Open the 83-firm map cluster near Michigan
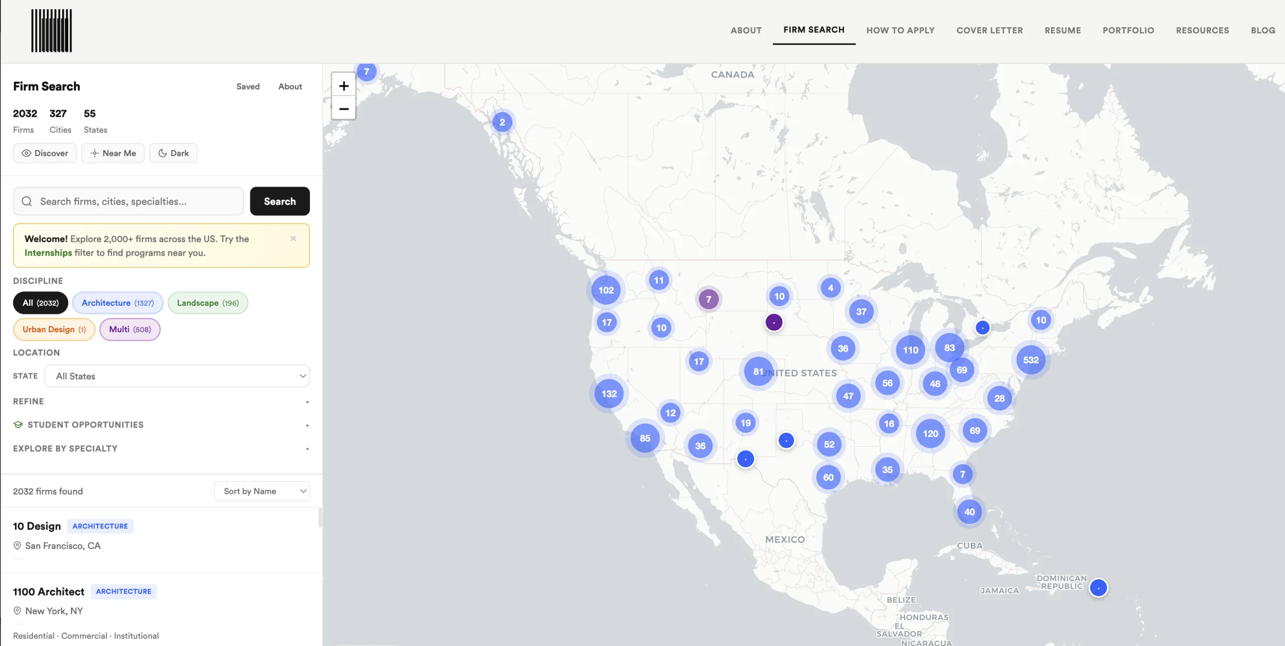This screenshot has height=646, width=1285. 949,348
